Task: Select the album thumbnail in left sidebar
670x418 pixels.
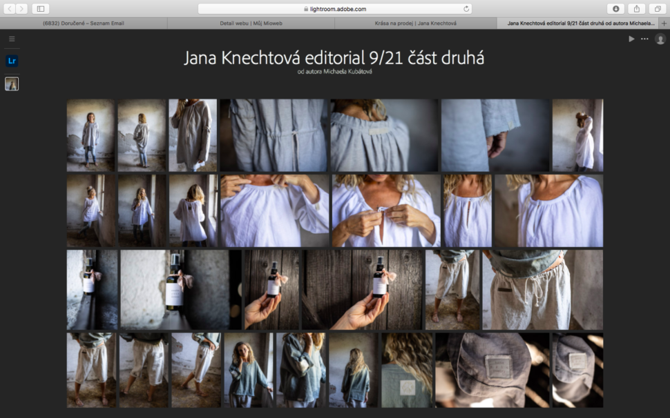Action: 12,84
